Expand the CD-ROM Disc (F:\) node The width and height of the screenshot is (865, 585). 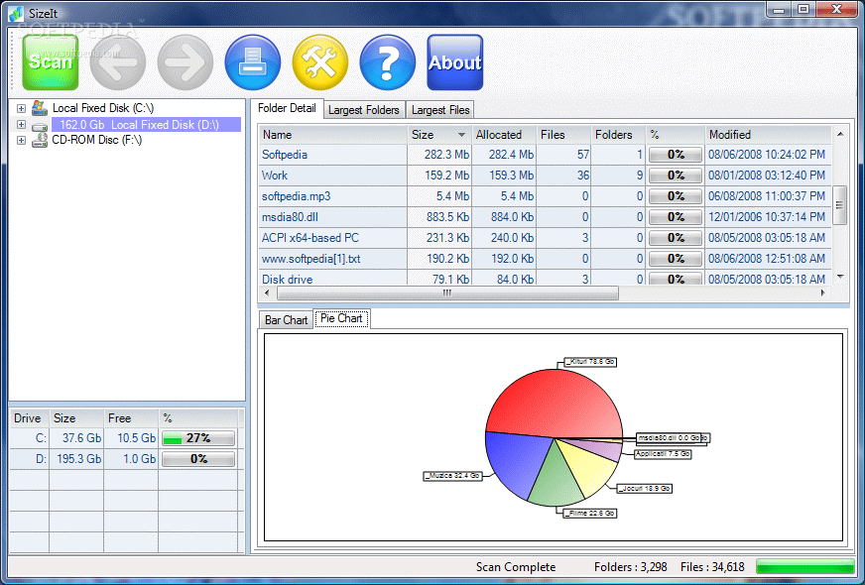click(x=21, y=140)
